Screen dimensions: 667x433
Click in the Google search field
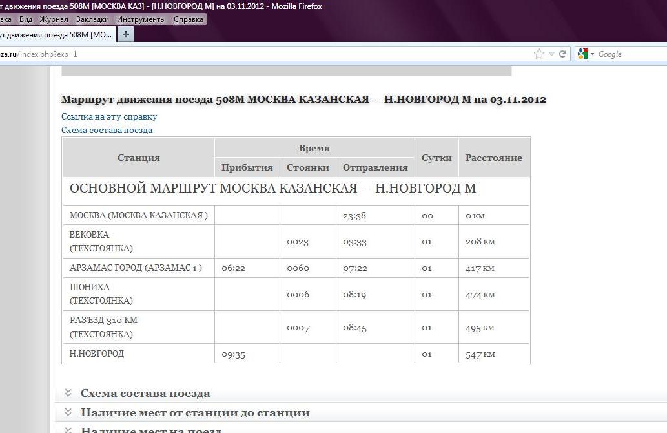point(630,54)
